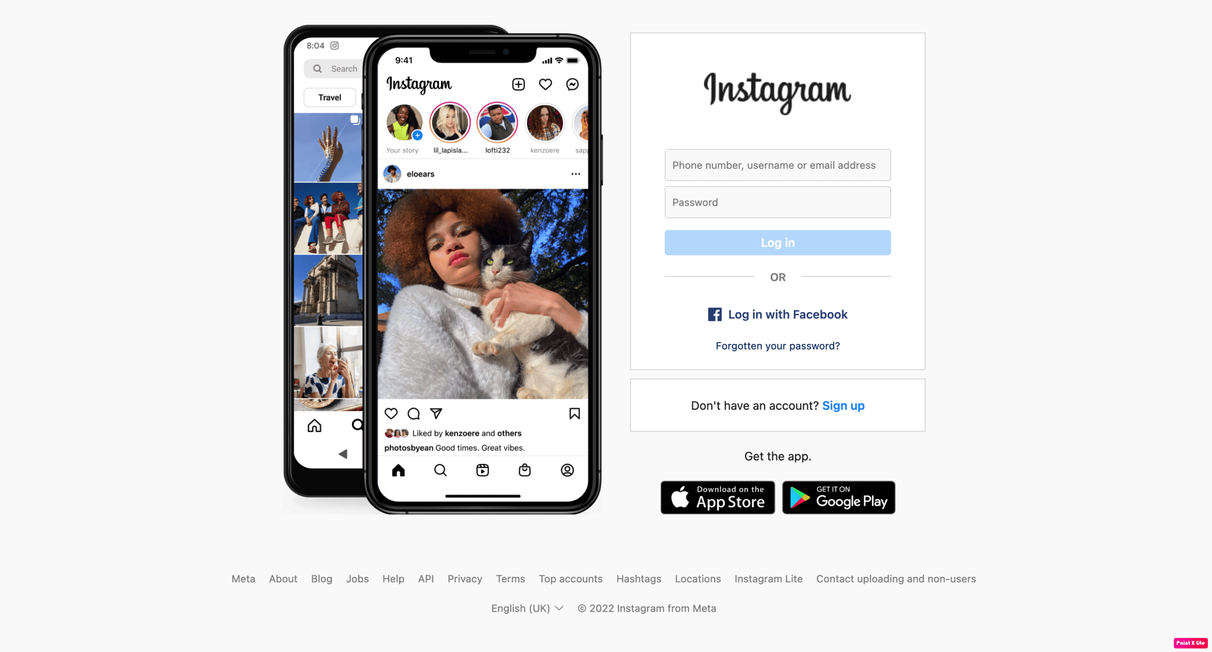The height and width of the screenshot is (652, 1212).
Task: Click the Privacy footer menu item
Action: (465, 578)
